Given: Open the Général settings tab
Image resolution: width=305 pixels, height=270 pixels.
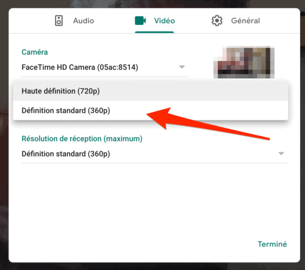Looking at the screenshot, I should 235,21.
